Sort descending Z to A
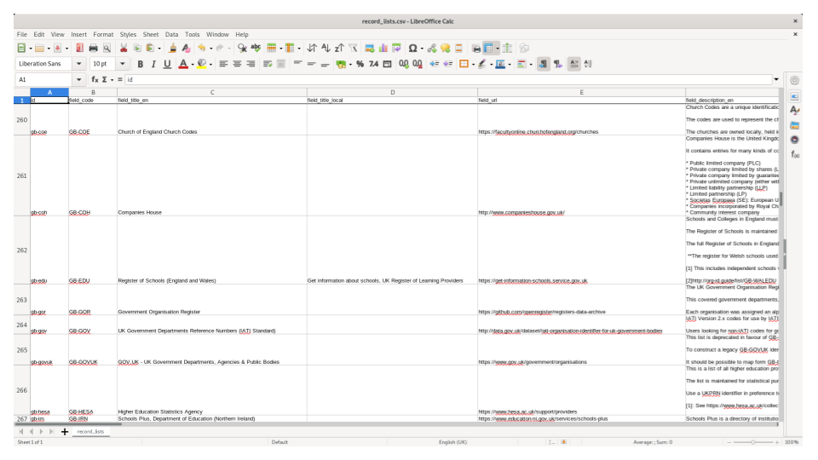 (x=339, y=48)
